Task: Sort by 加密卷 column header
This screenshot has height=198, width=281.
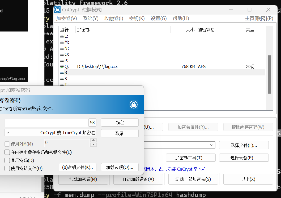Action: [123, 30]
